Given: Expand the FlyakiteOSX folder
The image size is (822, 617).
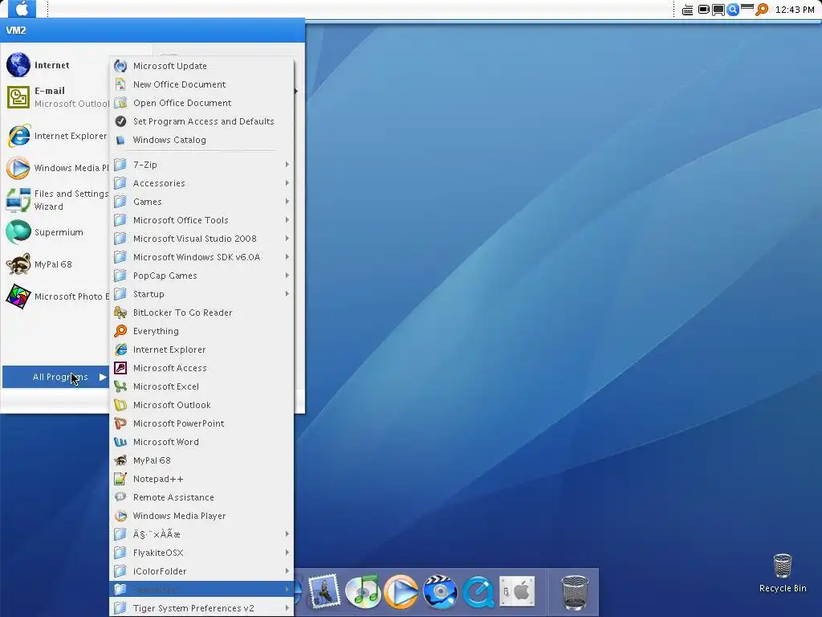Looking at the screenshot, I should point(201,553).
